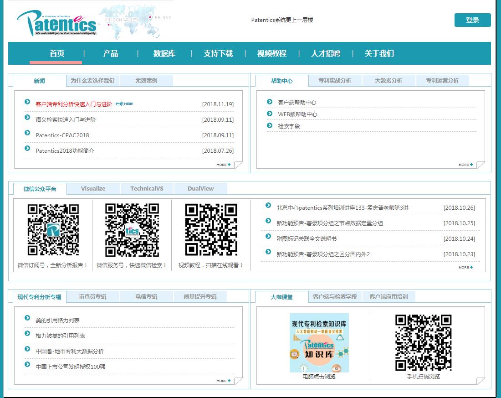This screenshot has width=501, height=398.
Task: Switch to the Visualize tab
Action: click(93, 188)
